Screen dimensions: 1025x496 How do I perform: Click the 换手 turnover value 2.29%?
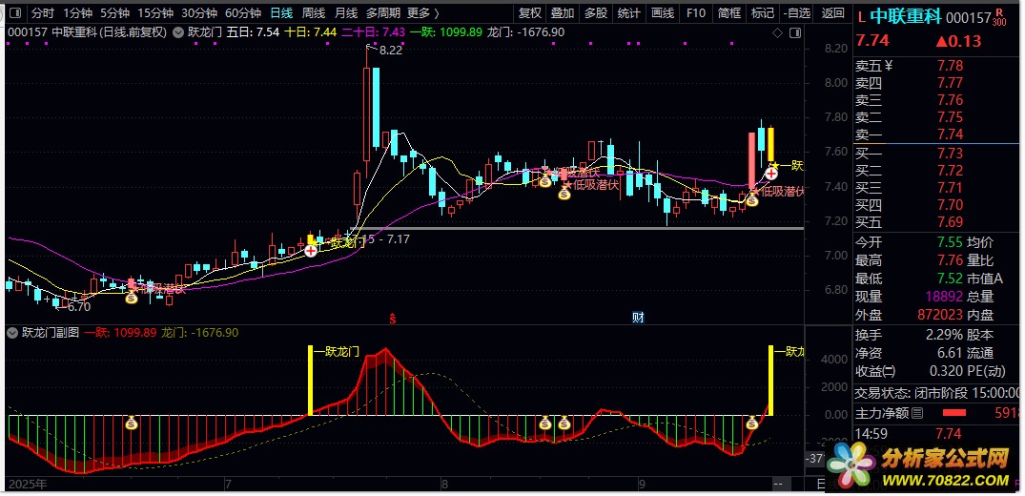point(944,335)
